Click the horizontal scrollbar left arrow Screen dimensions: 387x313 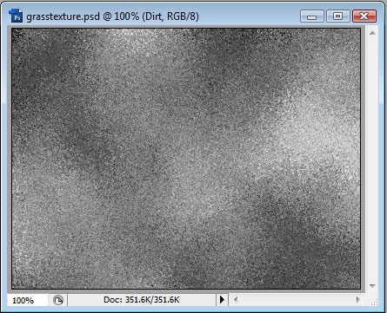(x=236, y=300)
